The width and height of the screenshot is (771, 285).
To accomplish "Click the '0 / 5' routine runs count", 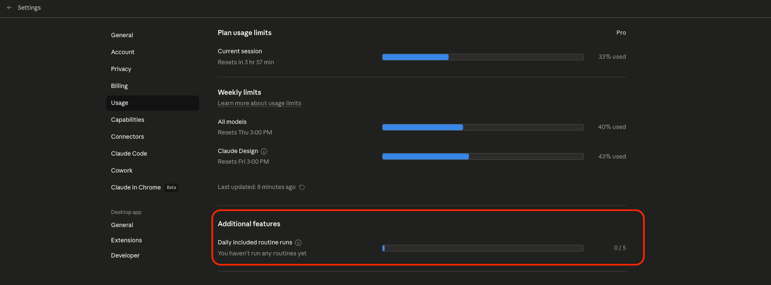I will [x=620, y=248].
